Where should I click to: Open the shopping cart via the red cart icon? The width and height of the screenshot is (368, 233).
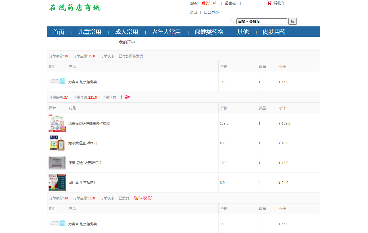269,3
